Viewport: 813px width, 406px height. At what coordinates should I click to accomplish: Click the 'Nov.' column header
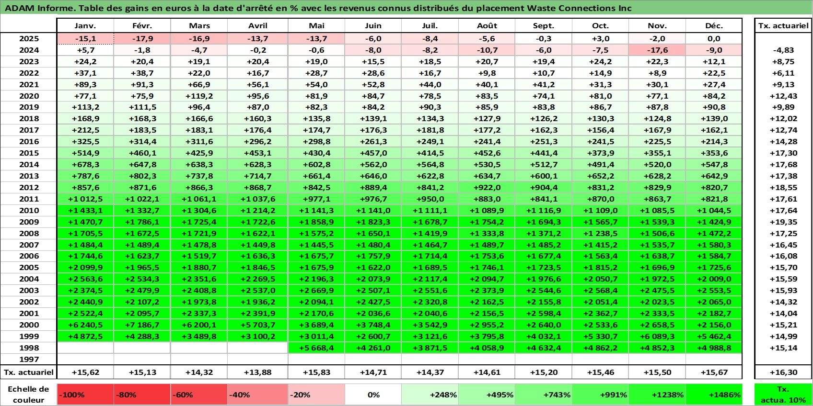[x=657, y=26]
